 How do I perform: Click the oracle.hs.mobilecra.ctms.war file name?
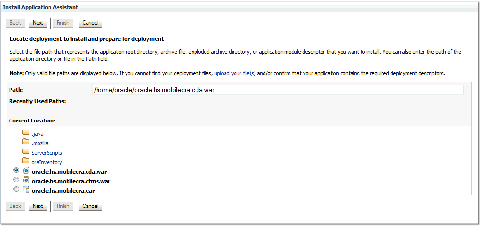(71, 181)
